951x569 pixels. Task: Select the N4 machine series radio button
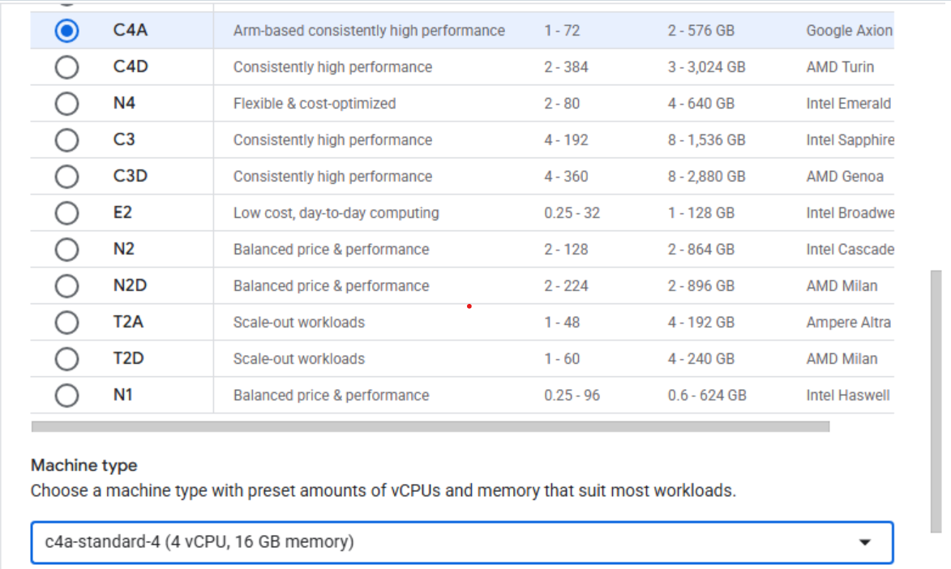pyautogui.click(x=66, y=103)
